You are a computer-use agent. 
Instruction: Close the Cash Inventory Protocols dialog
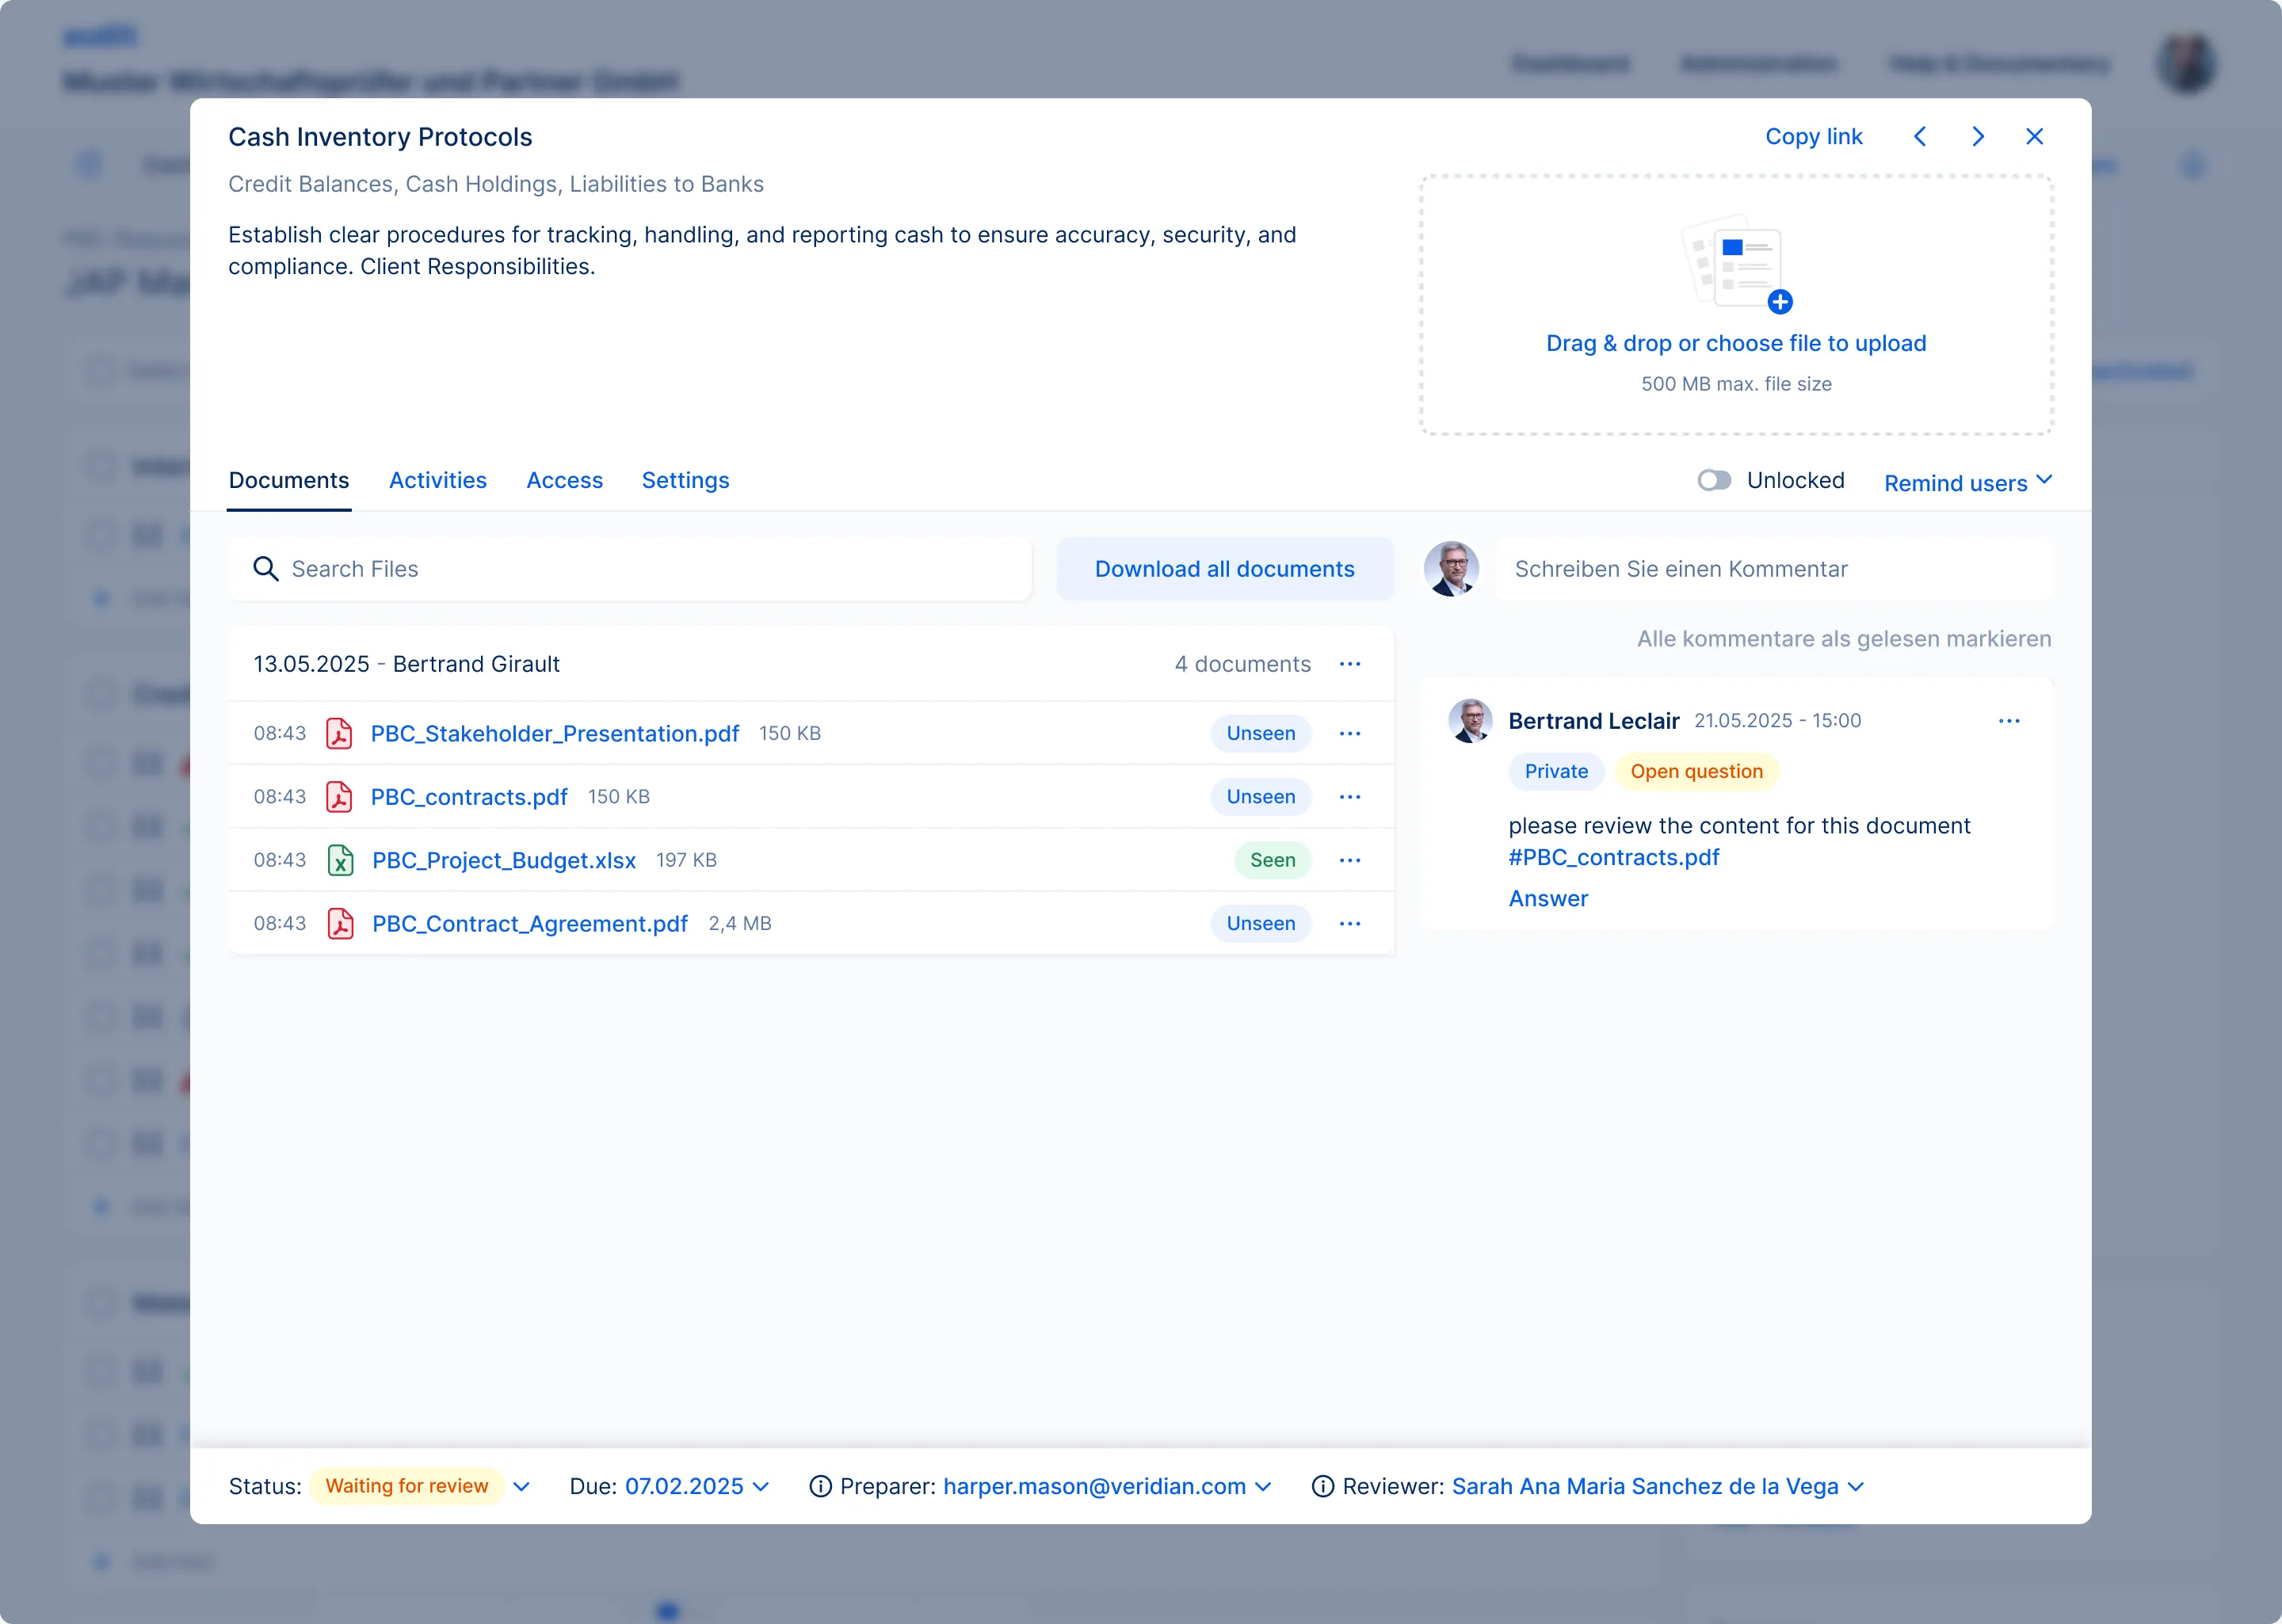(x=2035, y=137)
